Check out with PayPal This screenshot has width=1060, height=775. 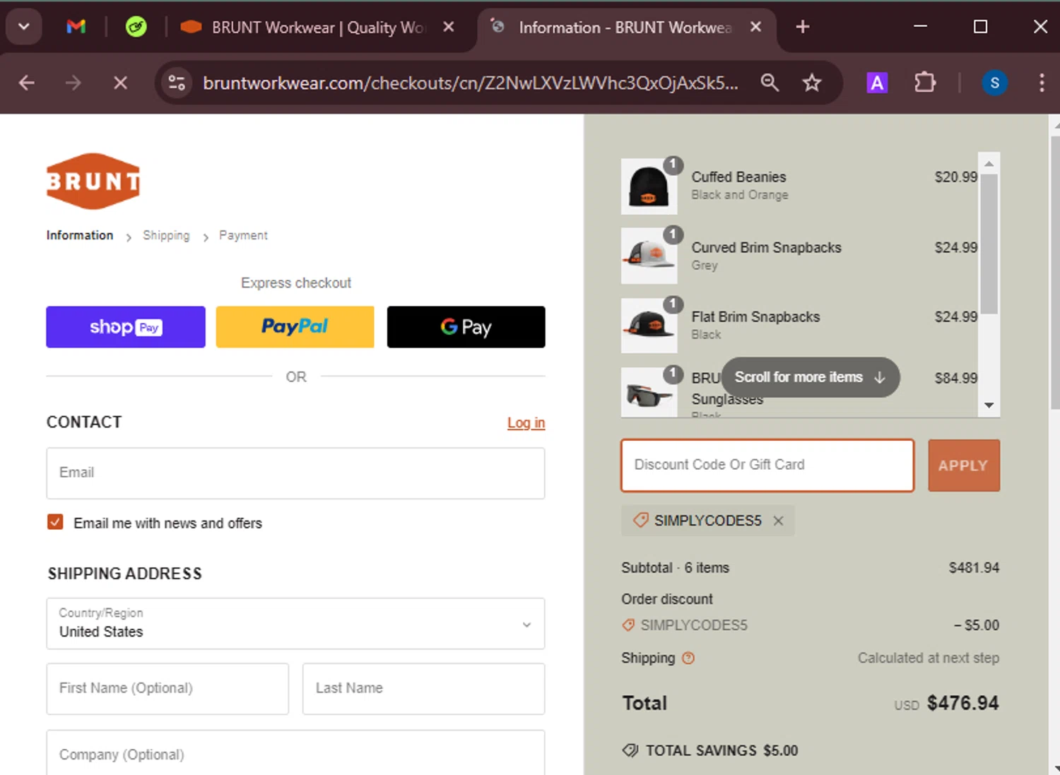pos(295,327)
